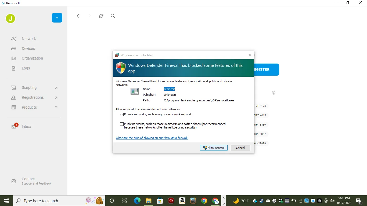Open Amazon from the taskbar
The image size is (367, 206).
click(x=182, y=201)
